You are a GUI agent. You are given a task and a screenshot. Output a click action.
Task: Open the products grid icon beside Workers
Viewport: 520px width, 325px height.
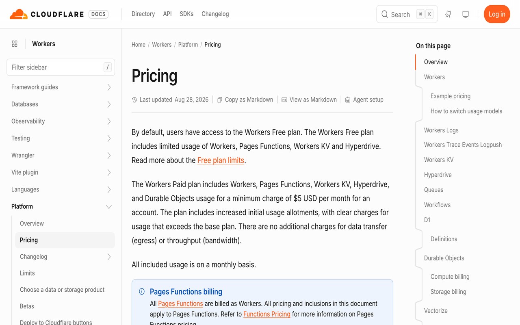pyautogui.click(x=15, y=44)
